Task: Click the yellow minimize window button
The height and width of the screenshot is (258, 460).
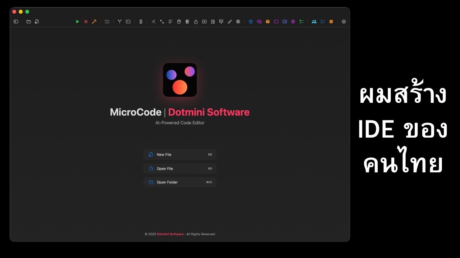Action: (x=21, y=12)
